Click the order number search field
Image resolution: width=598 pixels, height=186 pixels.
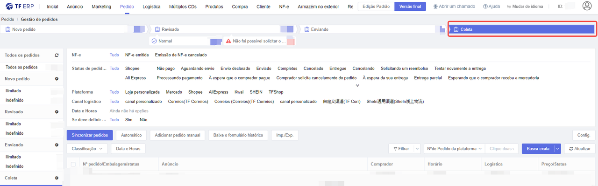click(502, 149)
